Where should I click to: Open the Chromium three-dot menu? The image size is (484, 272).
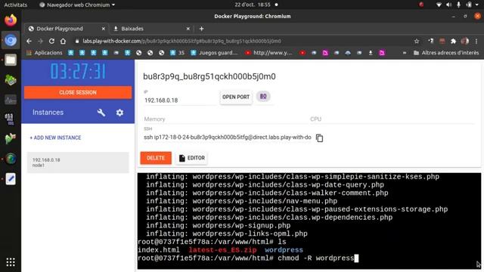(476, 41)
